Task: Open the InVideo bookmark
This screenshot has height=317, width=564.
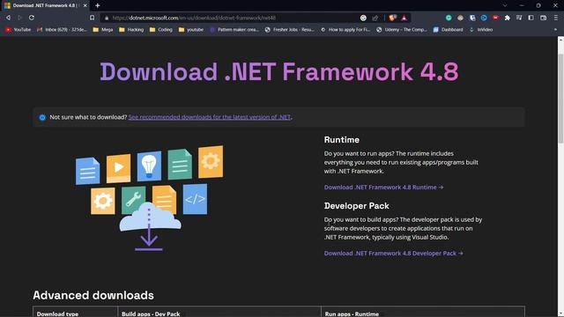Action: pos(481,29)
